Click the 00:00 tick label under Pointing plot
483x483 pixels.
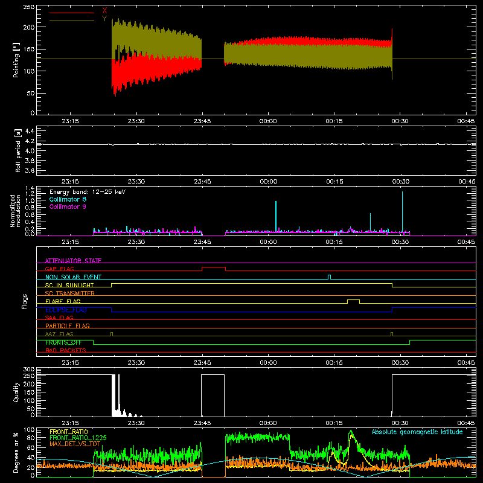(x=268, y=121)
